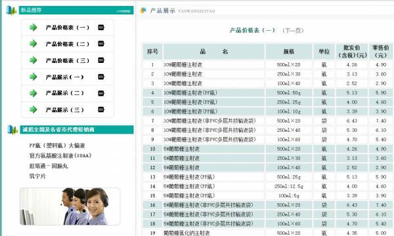The image size is (394, 236).
Task: Click building logo icon beside 新品推荐
Action: tap(11, 10)
